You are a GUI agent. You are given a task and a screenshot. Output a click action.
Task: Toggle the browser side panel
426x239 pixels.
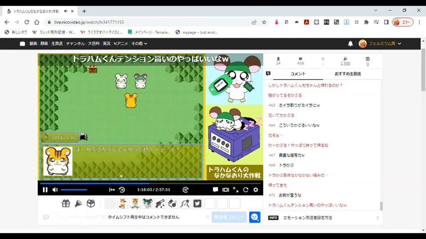click(386, 22)
